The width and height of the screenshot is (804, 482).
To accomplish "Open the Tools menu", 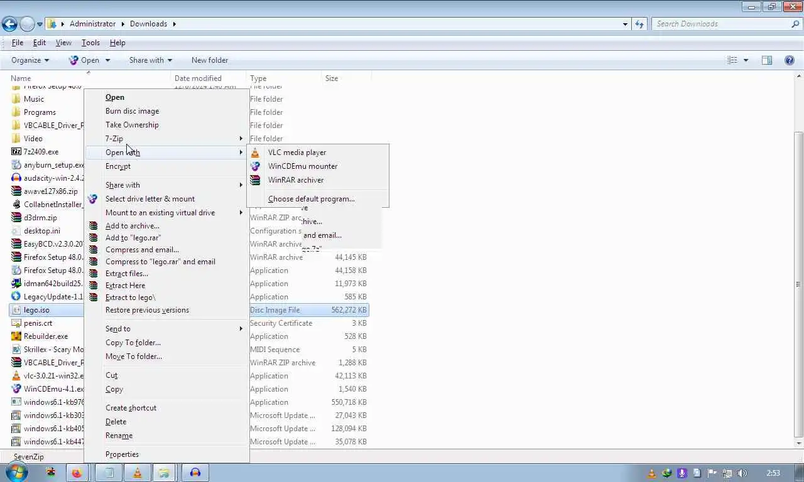I will tap(90, 43).
